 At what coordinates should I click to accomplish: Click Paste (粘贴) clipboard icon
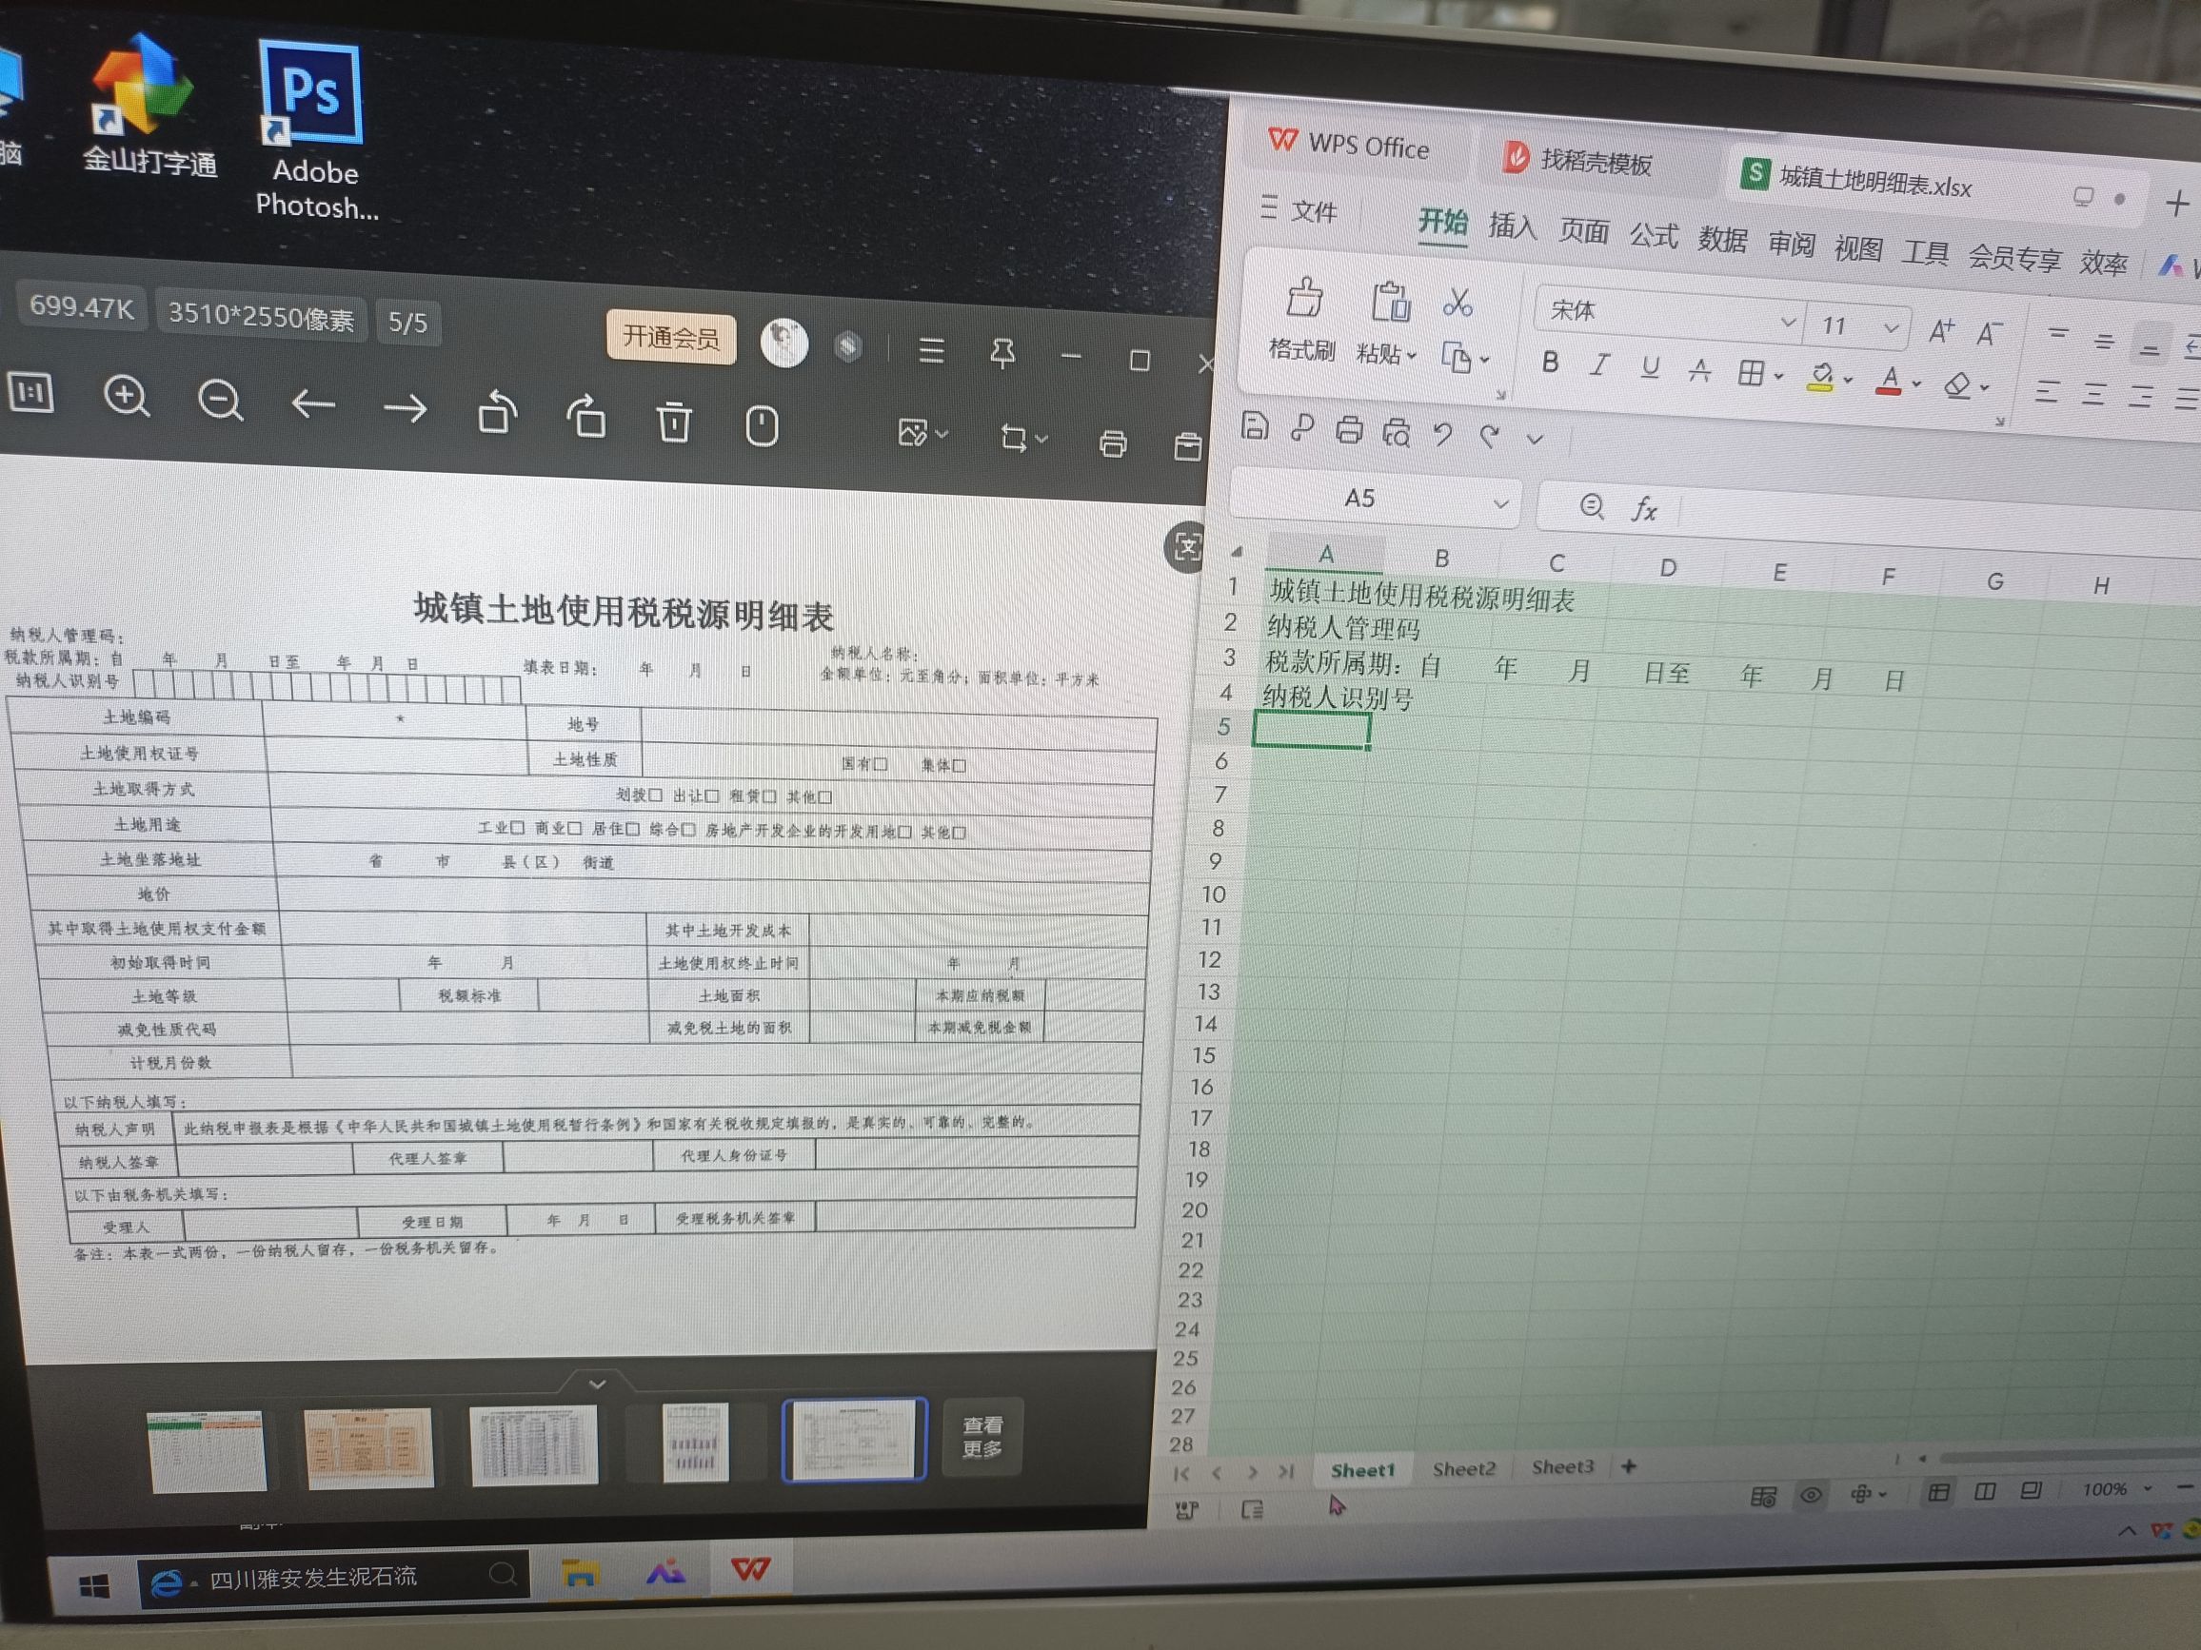point(1390,302)
